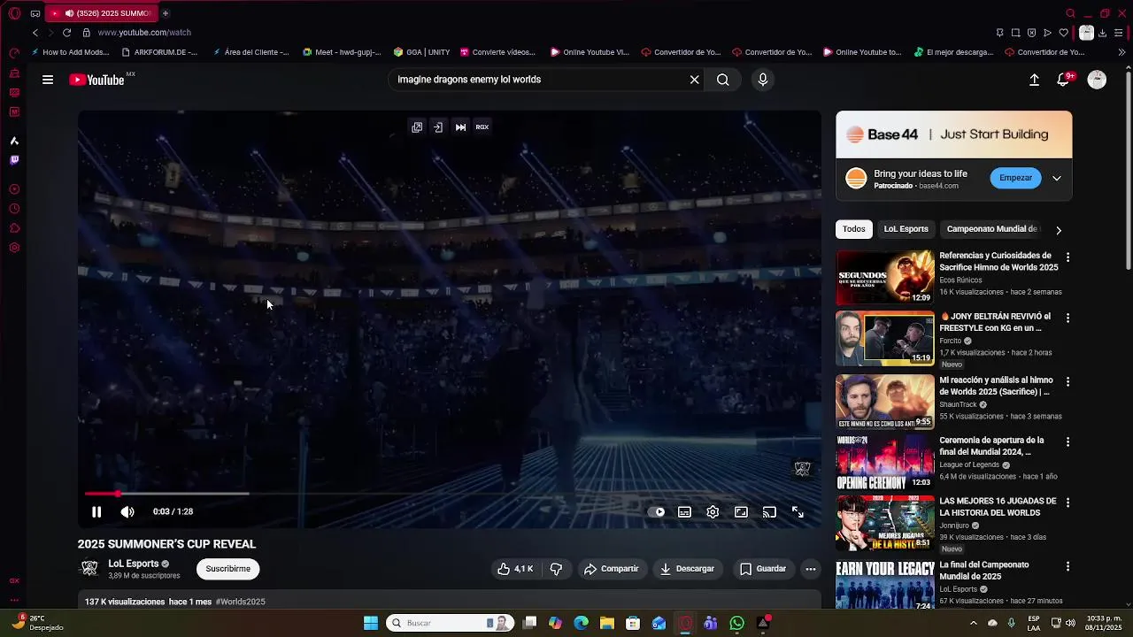This screenshot has width=1133, height=637.
Task: Select Campeonato Mundial filter chip
Action: [x=991, y=229]
